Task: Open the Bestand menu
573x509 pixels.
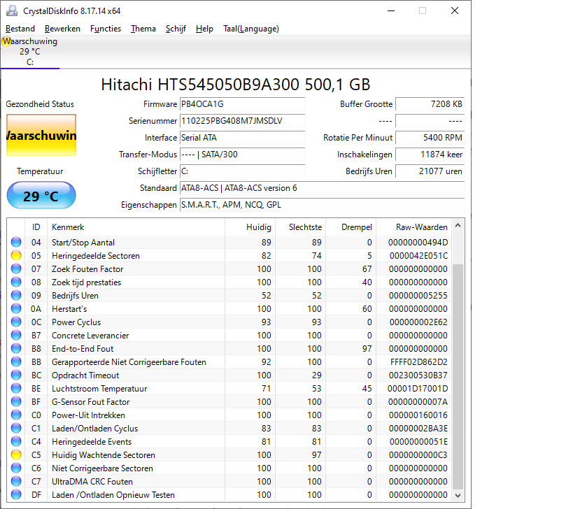Action: pos(20,29)
